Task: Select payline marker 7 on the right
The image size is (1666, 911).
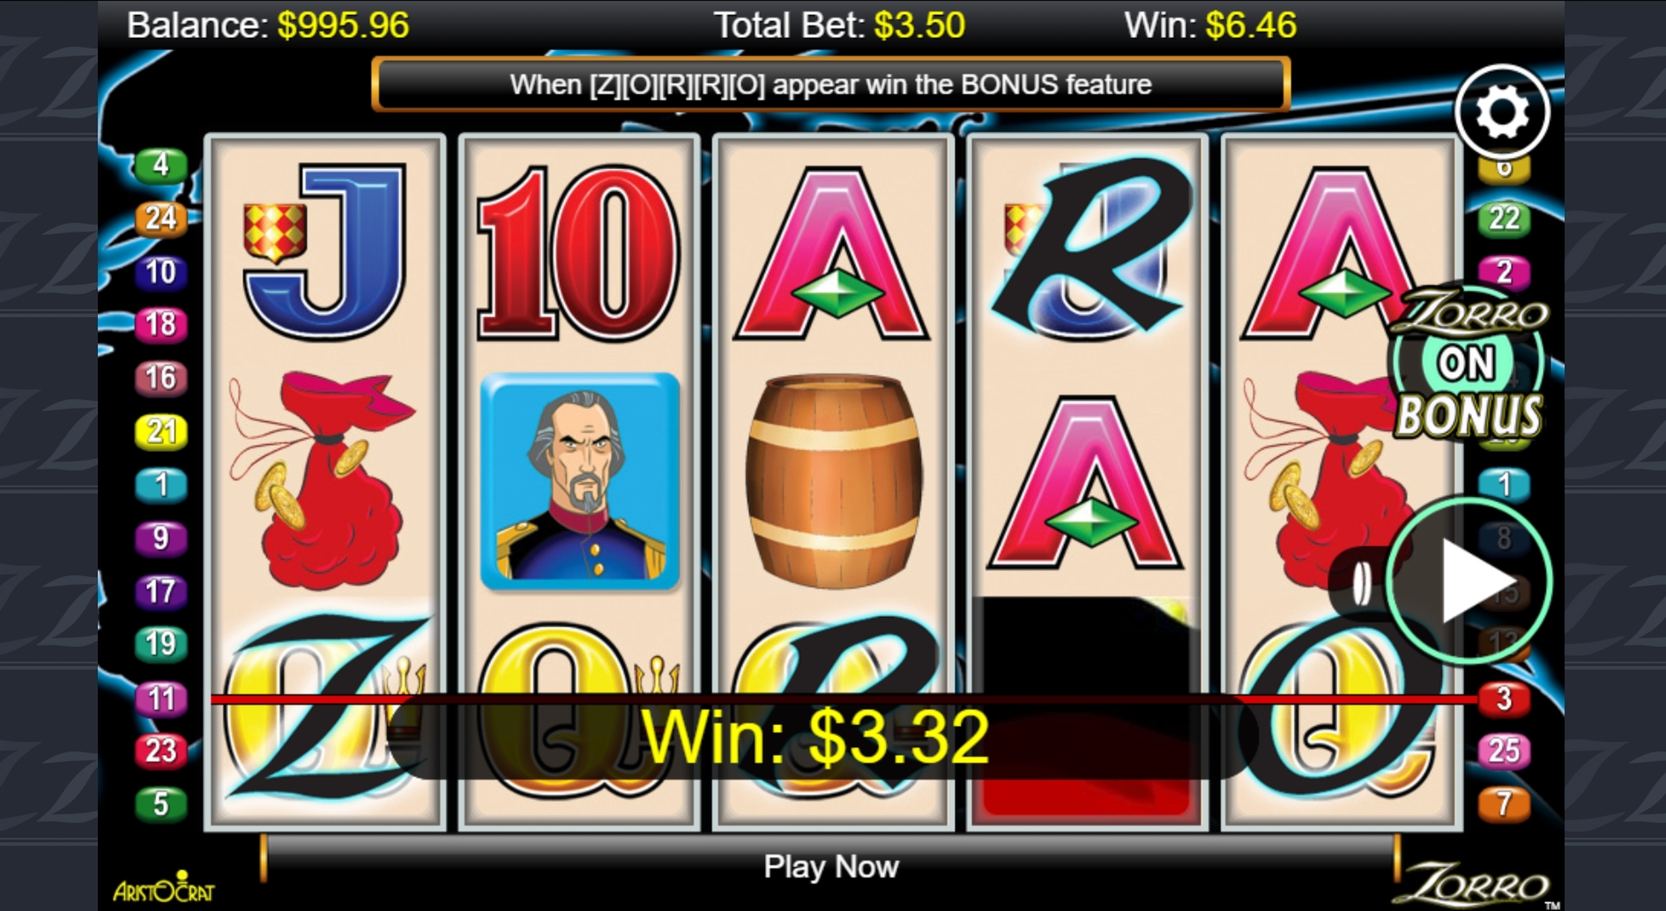Action: [x=1504, y=804]
